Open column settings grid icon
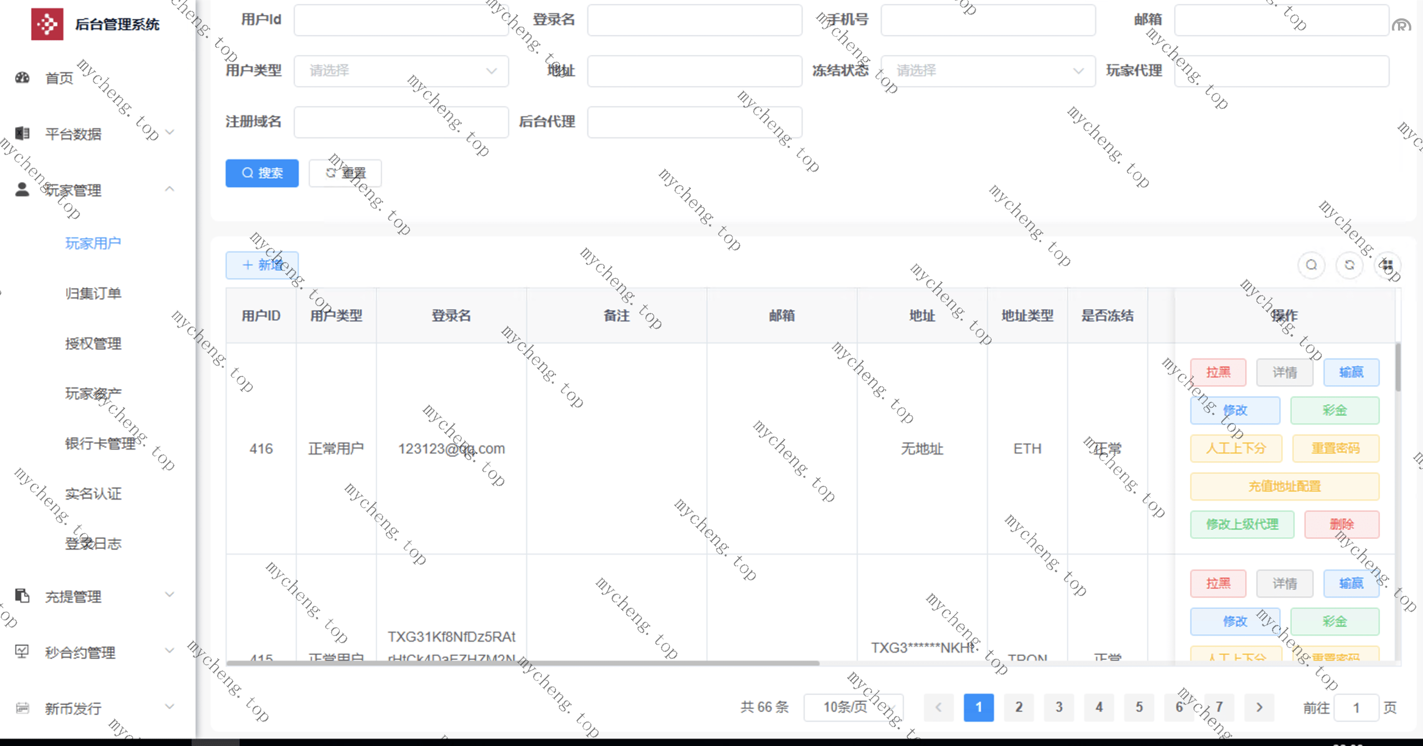The width and height of the screenshot is (1423, 746). click(1387, 265)
